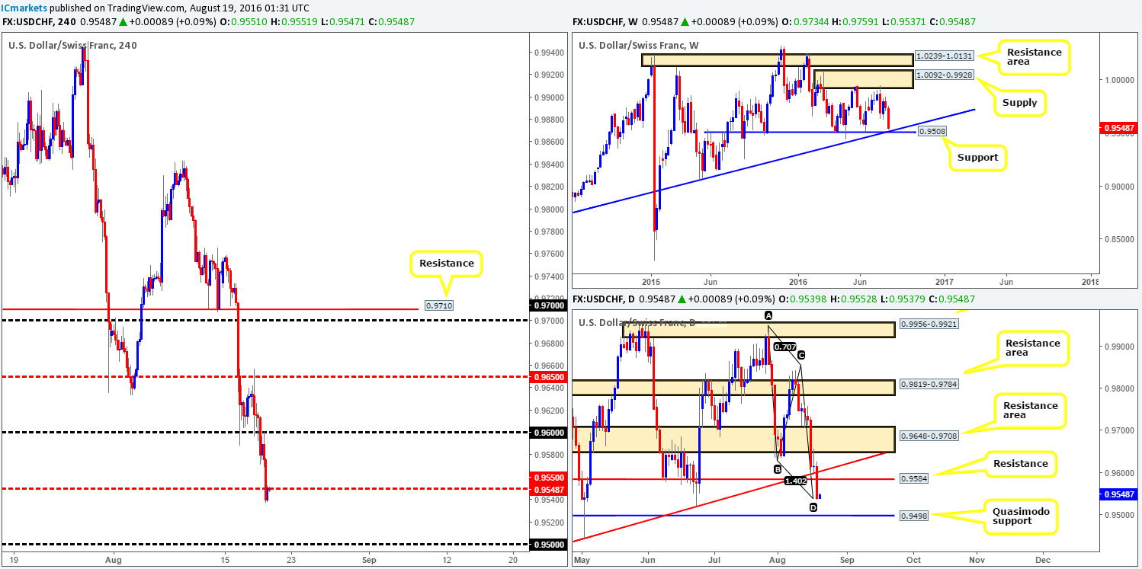This screenshot has height=569, width=1142.
Task: Click the point A marker on daily chart
Action: click(768, 315)
